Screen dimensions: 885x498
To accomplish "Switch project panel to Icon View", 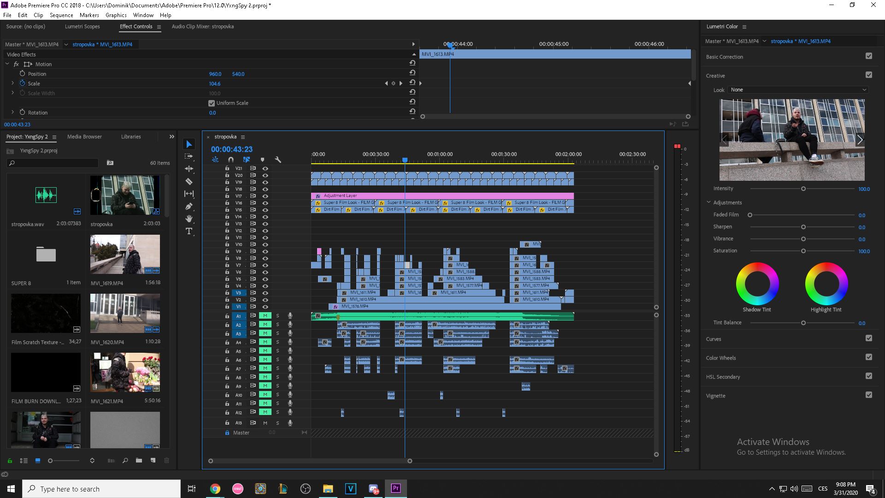I will coord(38,461).
